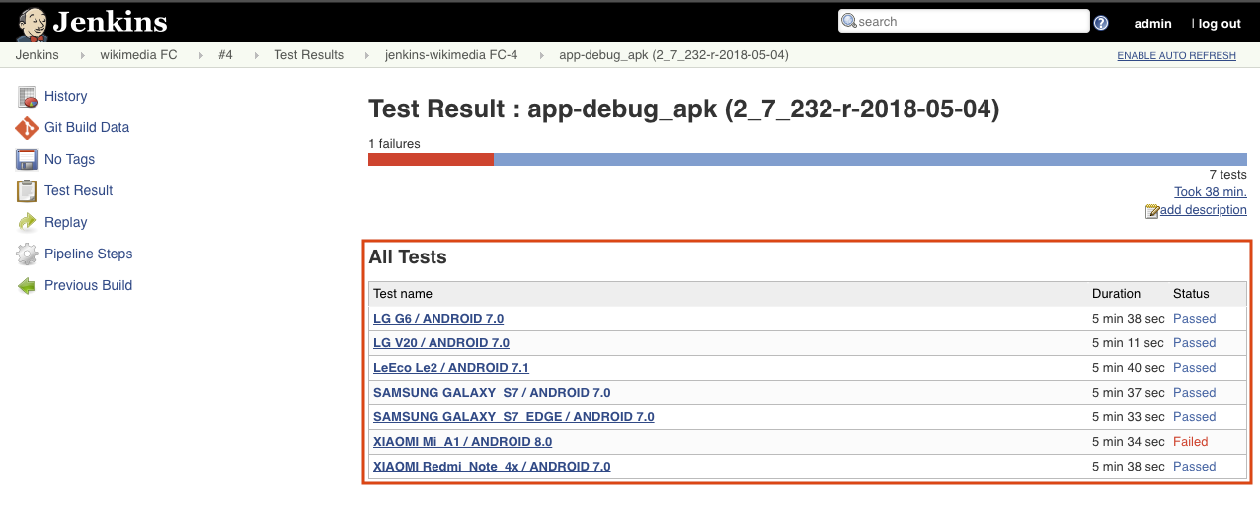Click the search help question mark icon
This screenshot has width=1260, height=507.
1101,23
